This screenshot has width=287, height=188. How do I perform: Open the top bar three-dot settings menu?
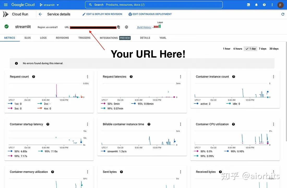point(272,5)
